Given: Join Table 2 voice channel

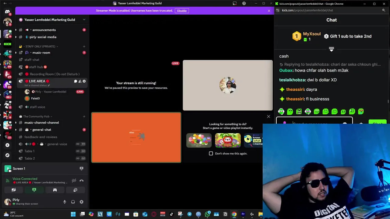Looking at the screenshot, I should 52,158.
